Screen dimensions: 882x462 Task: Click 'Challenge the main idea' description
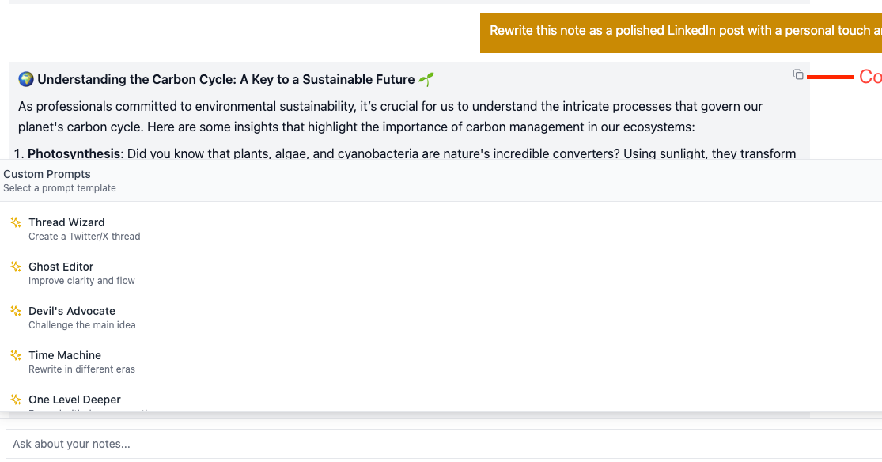pos(82,325)
